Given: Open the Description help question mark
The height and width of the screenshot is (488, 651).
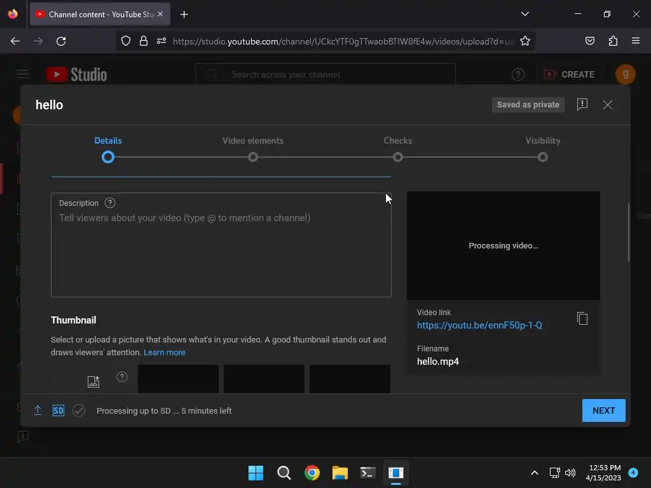Looking at the screenshot, I should coord(109,203).
